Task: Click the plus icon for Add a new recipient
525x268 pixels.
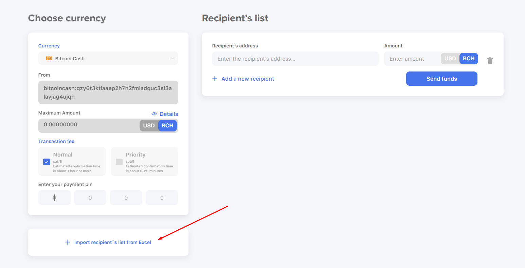Action: tap(215, 79)
